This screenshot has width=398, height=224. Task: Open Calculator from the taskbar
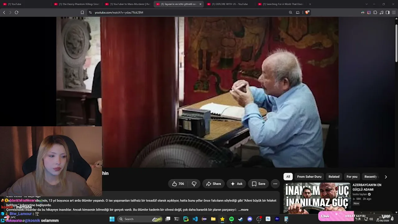tap(286, 219)
